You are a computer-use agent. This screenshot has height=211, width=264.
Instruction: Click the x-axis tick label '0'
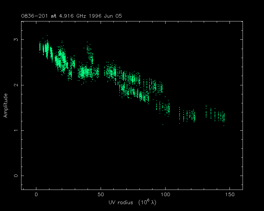(37, 195)
